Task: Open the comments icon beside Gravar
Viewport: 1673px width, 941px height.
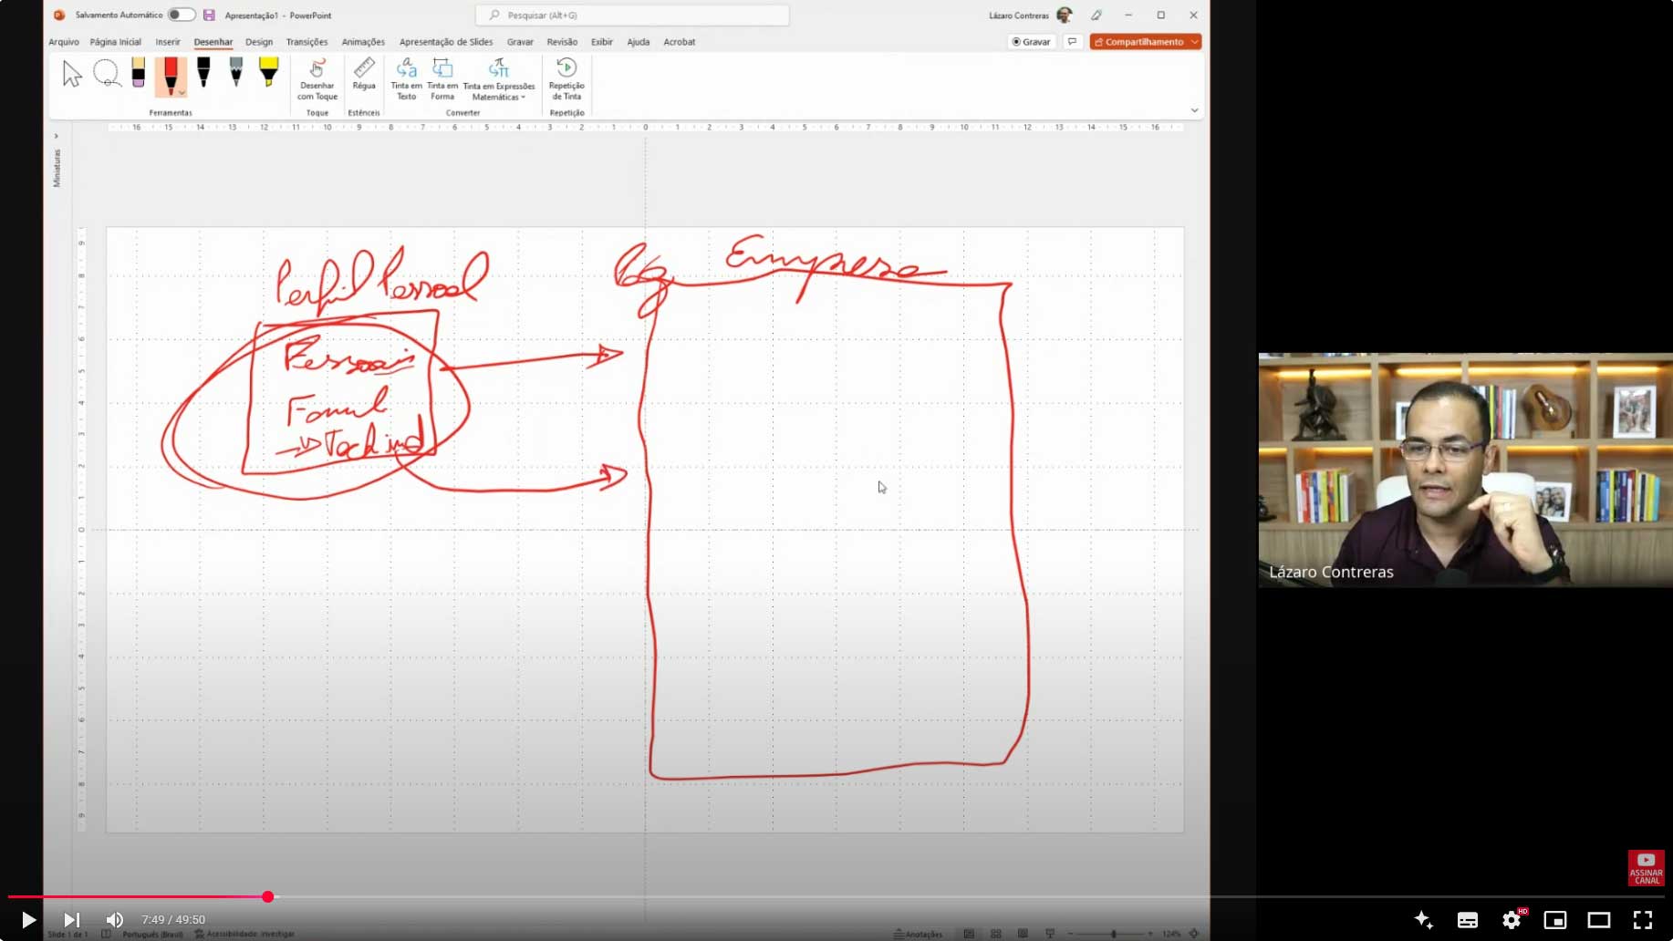Action: (x=1073, y=42)
